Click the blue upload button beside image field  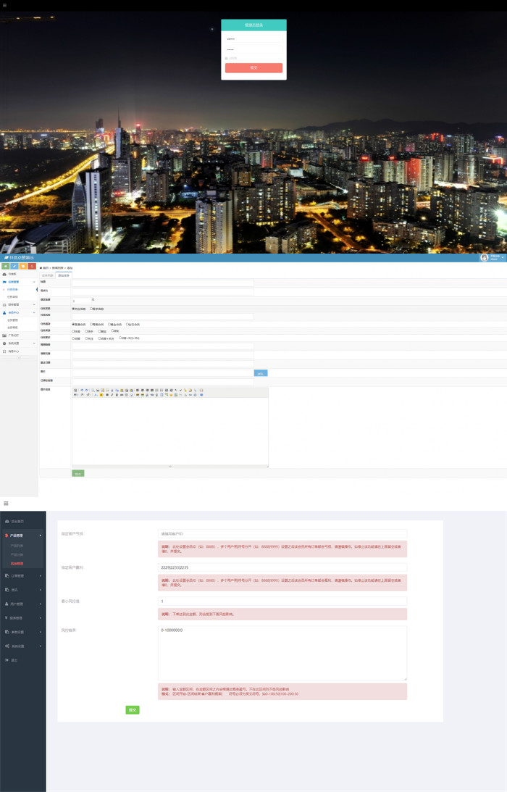[261, 373]
